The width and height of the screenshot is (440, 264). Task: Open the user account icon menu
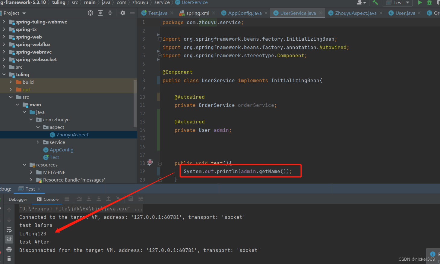[361, 2]
